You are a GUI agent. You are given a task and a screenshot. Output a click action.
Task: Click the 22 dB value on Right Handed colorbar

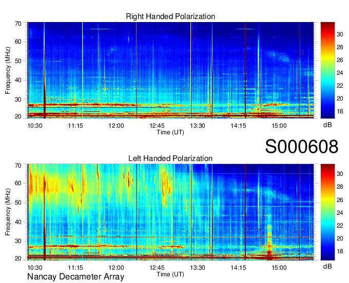[340, 86]
